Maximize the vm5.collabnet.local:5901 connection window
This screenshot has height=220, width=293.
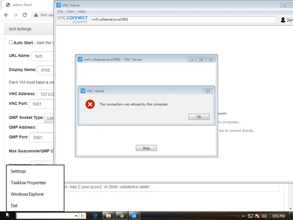coord(201,60)
